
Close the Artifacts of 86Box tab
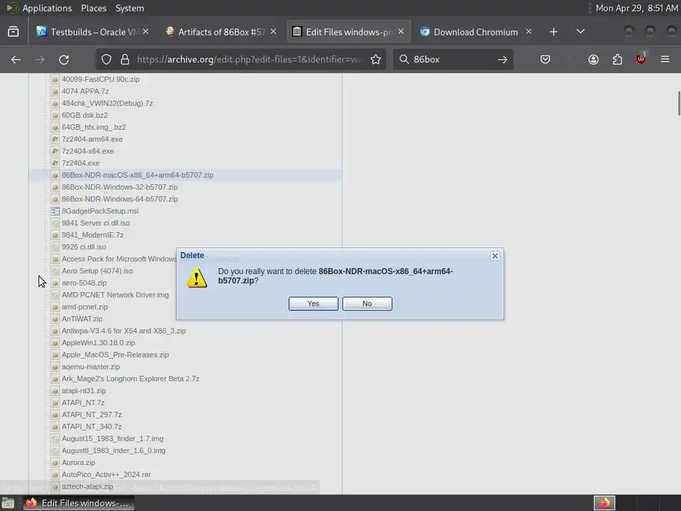(x=273, y=32)
